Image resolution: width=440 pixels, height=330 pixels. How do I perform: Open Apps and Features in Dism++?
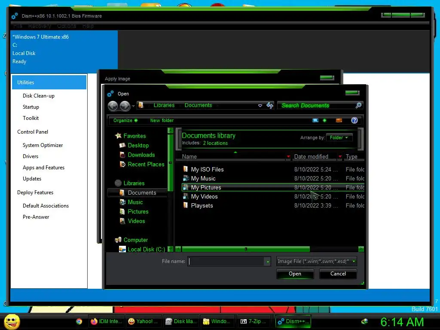click(x=43, y=168)
